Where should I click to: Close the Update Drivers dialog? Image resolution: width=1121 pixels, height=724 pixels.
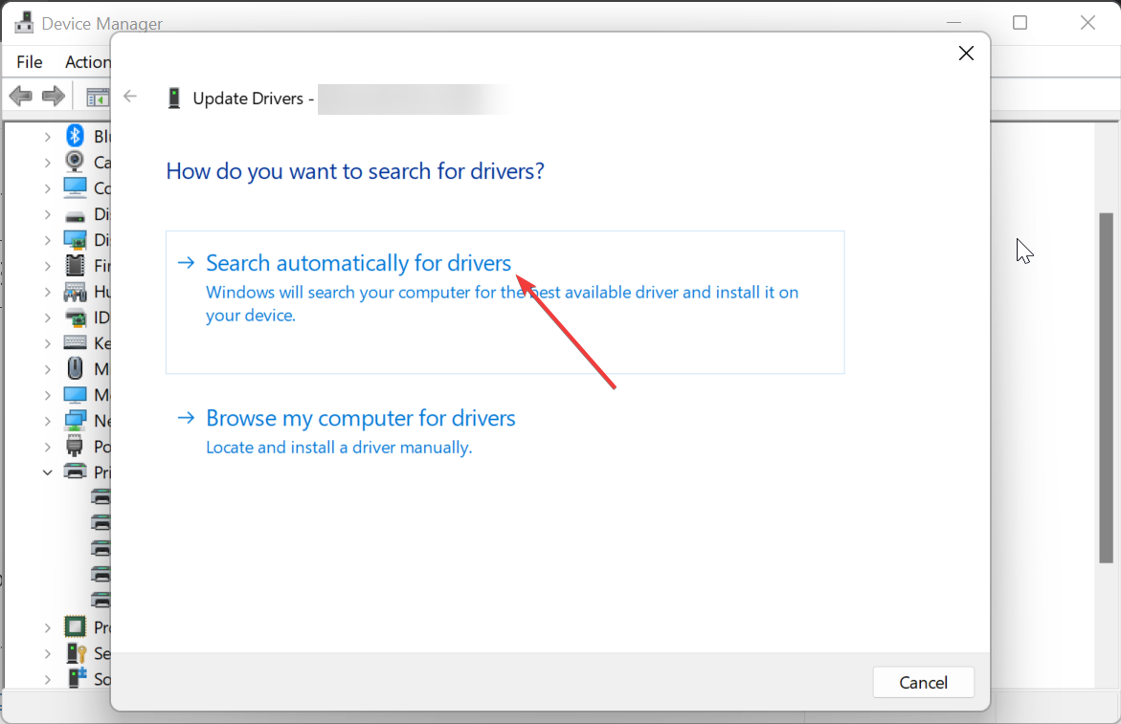966,54
